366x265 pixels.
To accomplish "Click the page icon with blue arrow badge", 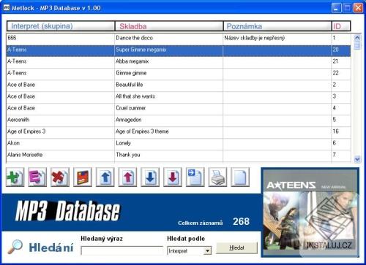I will pyautogui.click(x=195, y=177).
